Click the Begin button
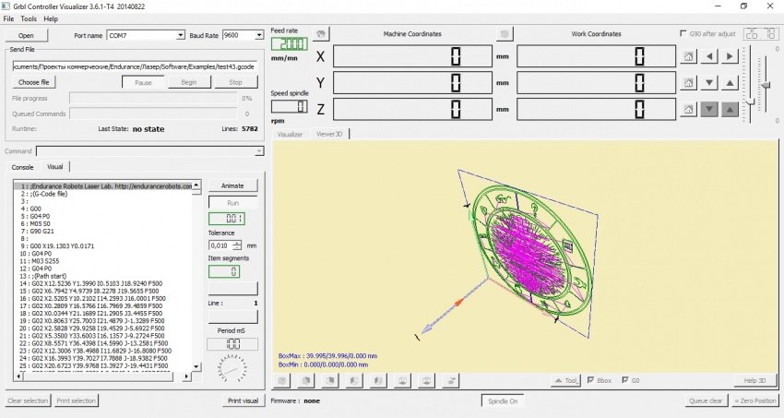 pos(188,82)
